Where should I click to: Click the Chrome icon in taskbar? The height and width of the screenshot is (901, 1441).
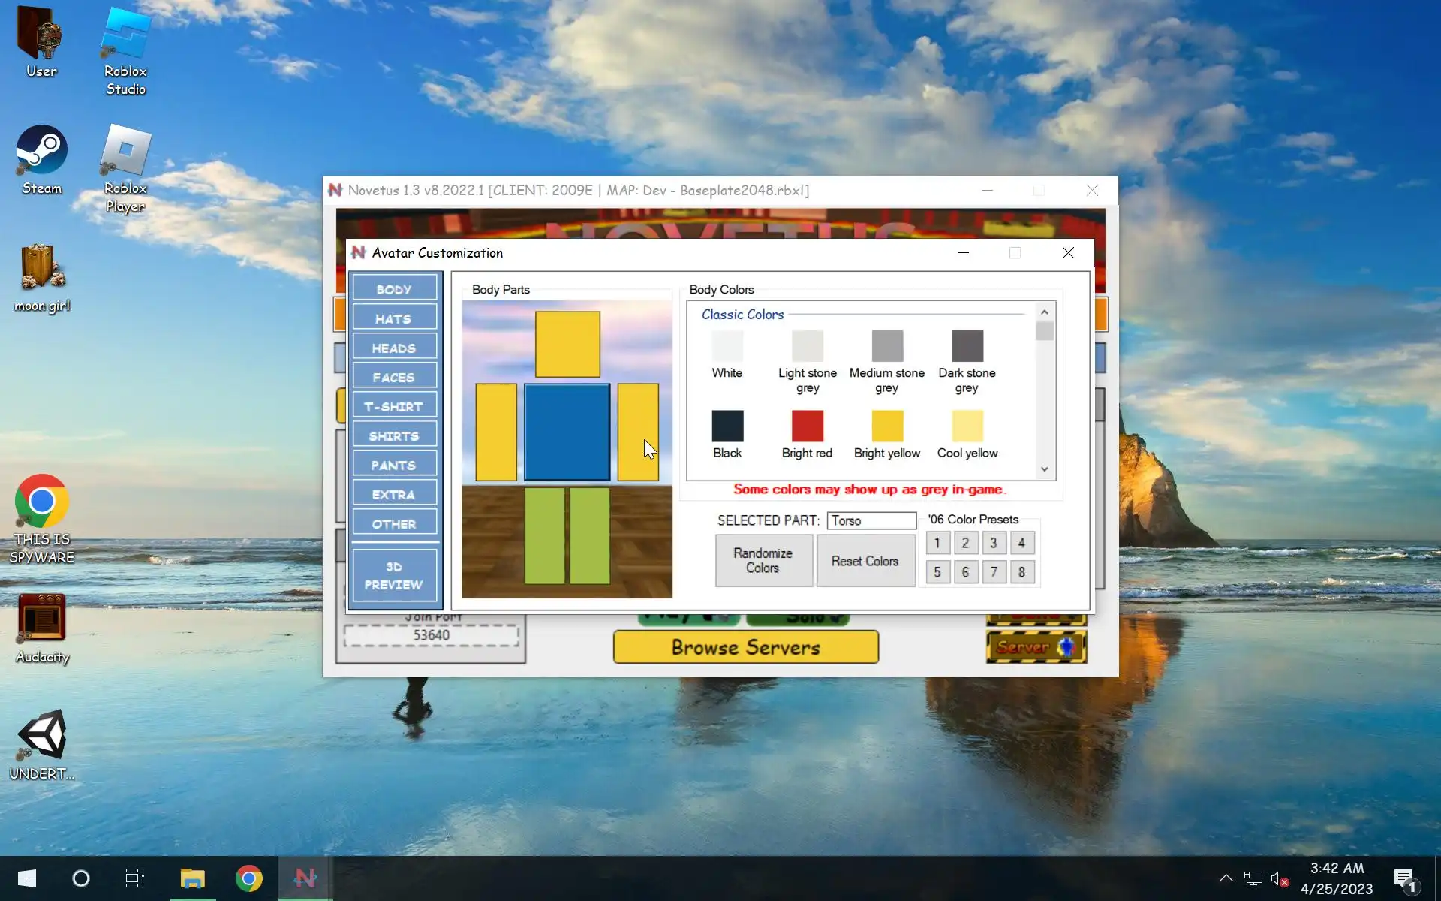click(x=248, y=878)
